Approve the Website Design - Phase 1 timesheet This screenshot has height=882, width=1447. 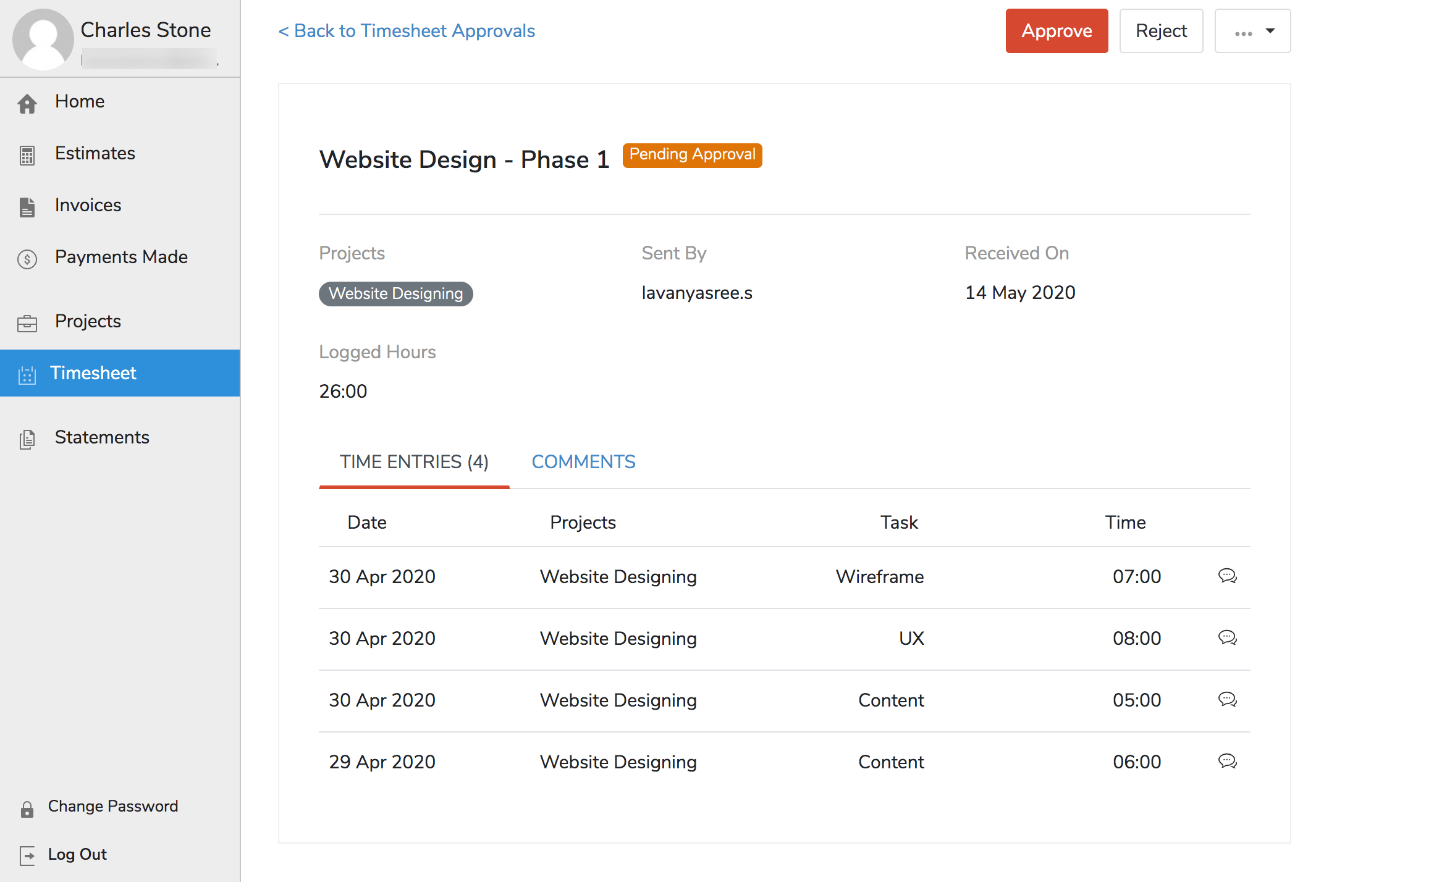click(1057, 30)
